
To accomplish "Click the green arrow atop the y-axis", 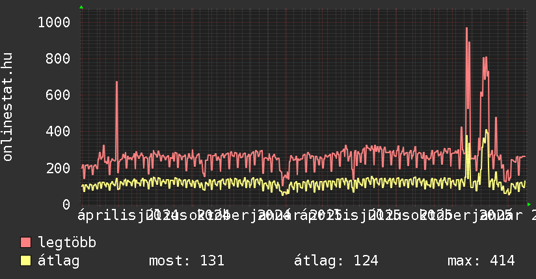I will (81, 7).
